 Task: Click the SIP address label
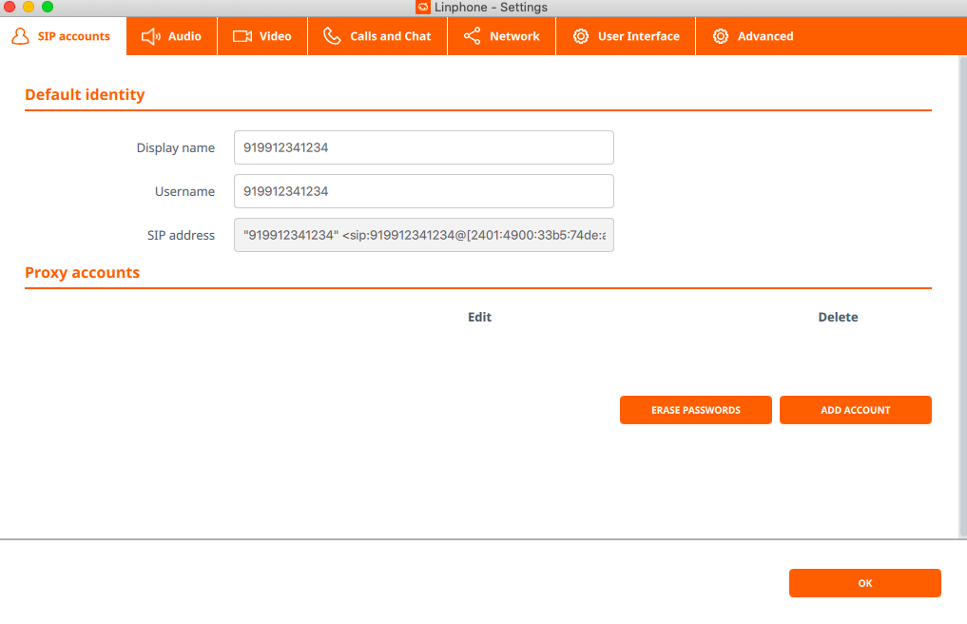tap(182, 235)
